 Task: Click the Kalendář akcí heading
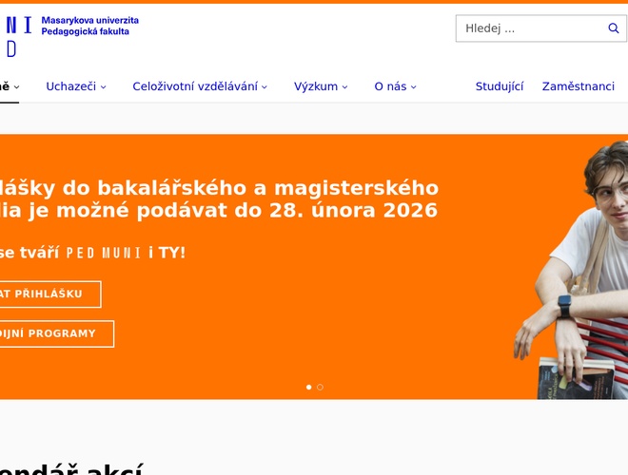pos(71,468)
